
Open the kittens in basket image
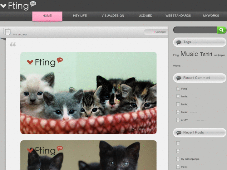pyautogui.click(x=88, y=93)
